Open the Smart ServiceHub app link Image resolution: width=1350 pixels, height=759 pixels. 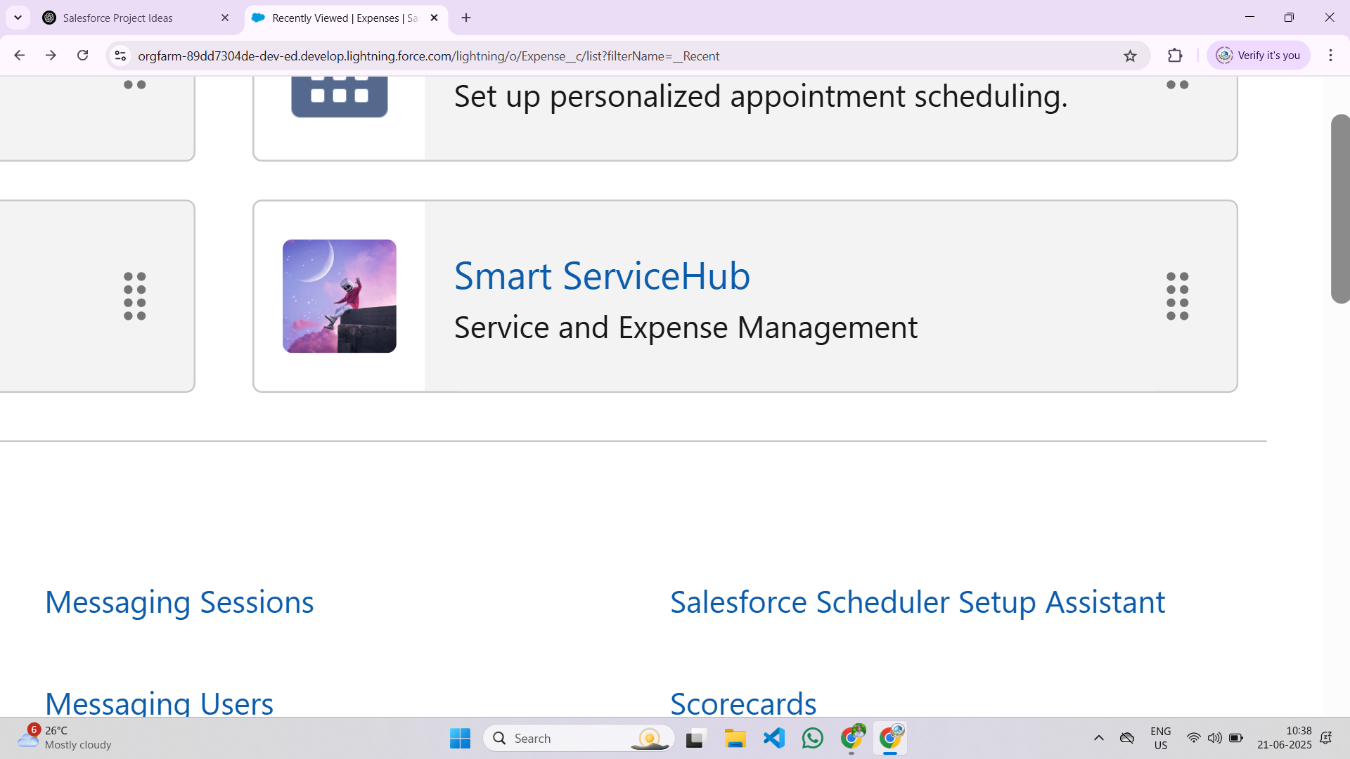[602, 275]
